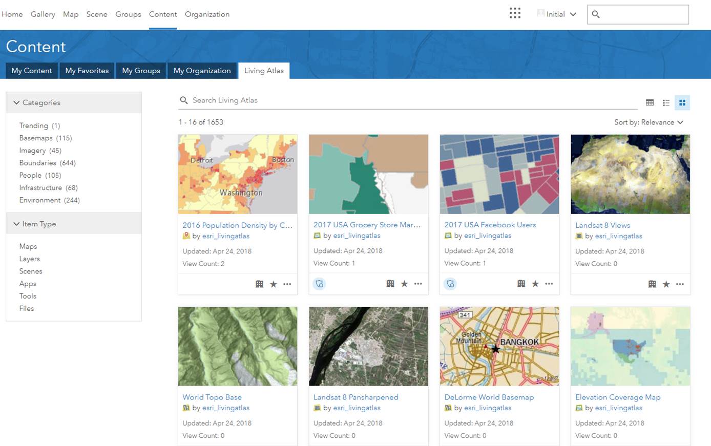Click the shield badge on 2017 USA Facebook Users card
711x446 pixels.
click(450, 284)
